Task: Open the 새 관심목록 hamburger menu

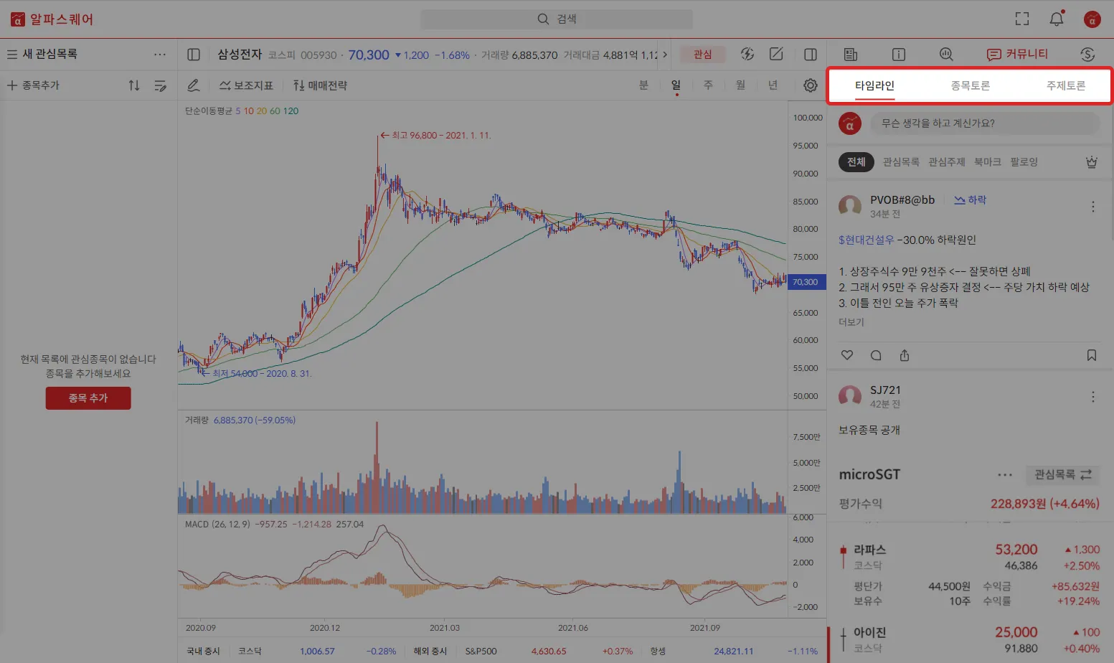Action: point(12,55)
